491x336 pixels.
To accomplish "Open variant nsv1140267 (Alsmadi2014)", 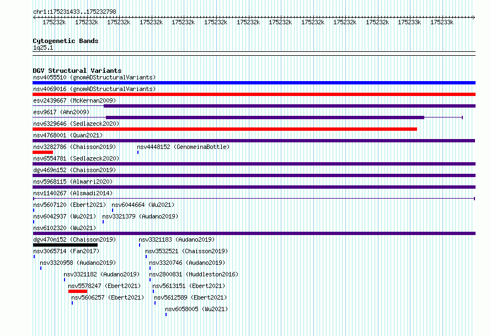I will (73, 193).
